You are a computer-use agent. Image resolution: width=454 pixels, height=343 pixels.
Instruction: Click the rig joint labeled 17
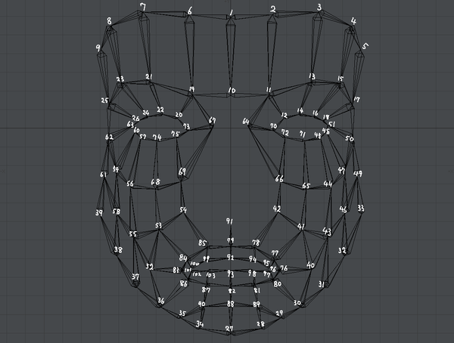coord(356,100)
